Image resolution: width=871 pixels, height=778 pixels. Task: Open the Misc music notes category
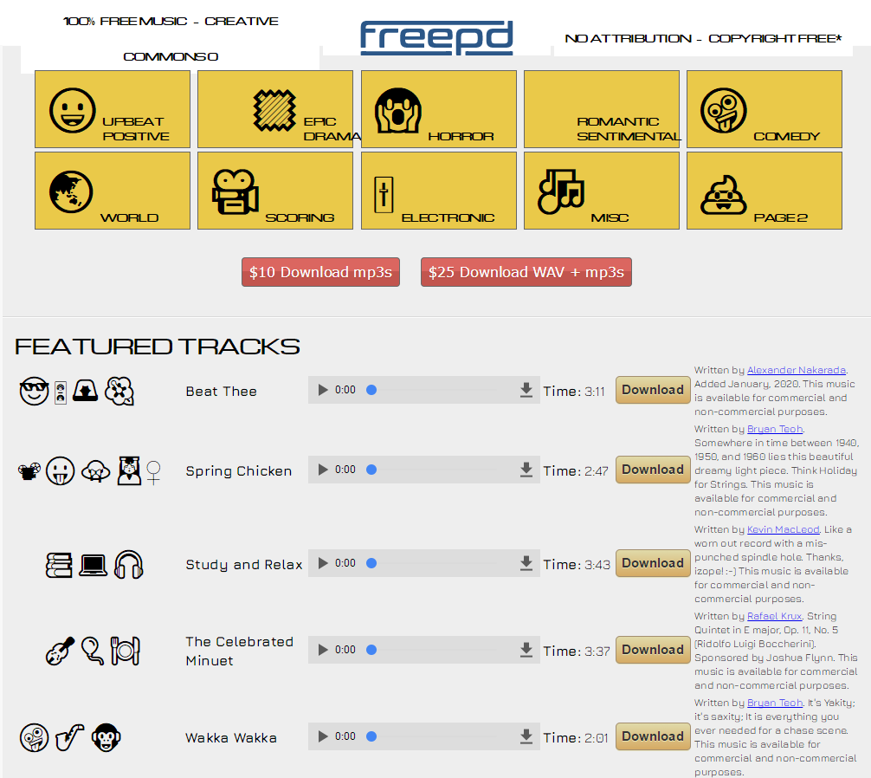click(602, 191)
